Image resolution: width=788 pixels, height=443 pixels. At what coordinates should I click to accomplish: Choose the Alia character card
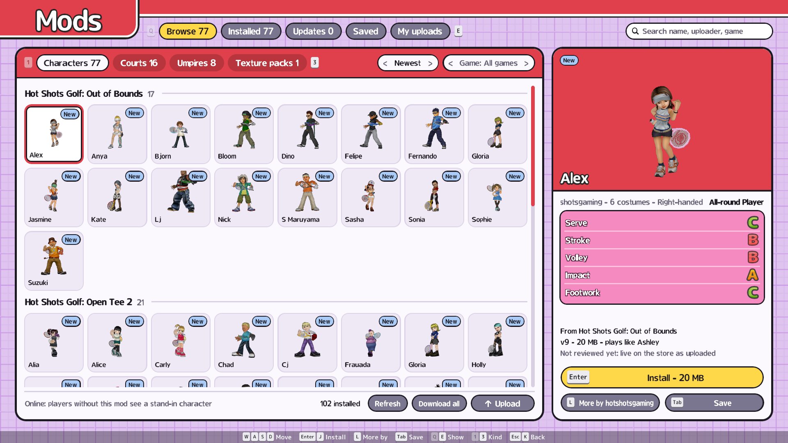pyautogui.click(x=54, y=343)
